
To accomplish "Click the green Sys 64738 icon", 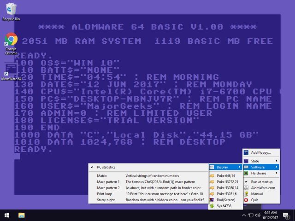I will (212, 206).
